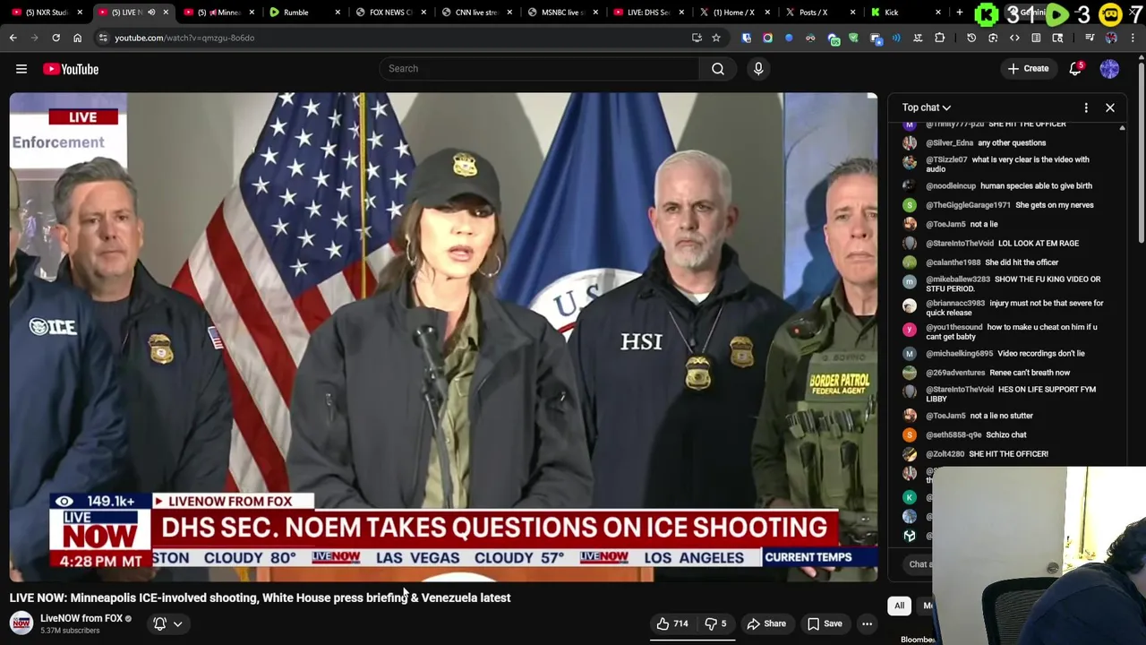Open the LiveNOW from FOX channel avatar
Image resolution: width=1146 pixels, height=645 pixels.
pyautogui.click(x=21, y=623)
